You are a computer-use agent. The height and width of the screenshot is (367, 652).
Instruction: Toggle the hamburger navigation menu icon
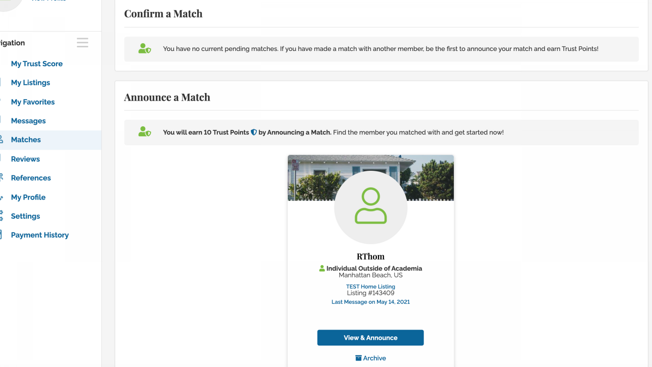click(x=82, y=42)
